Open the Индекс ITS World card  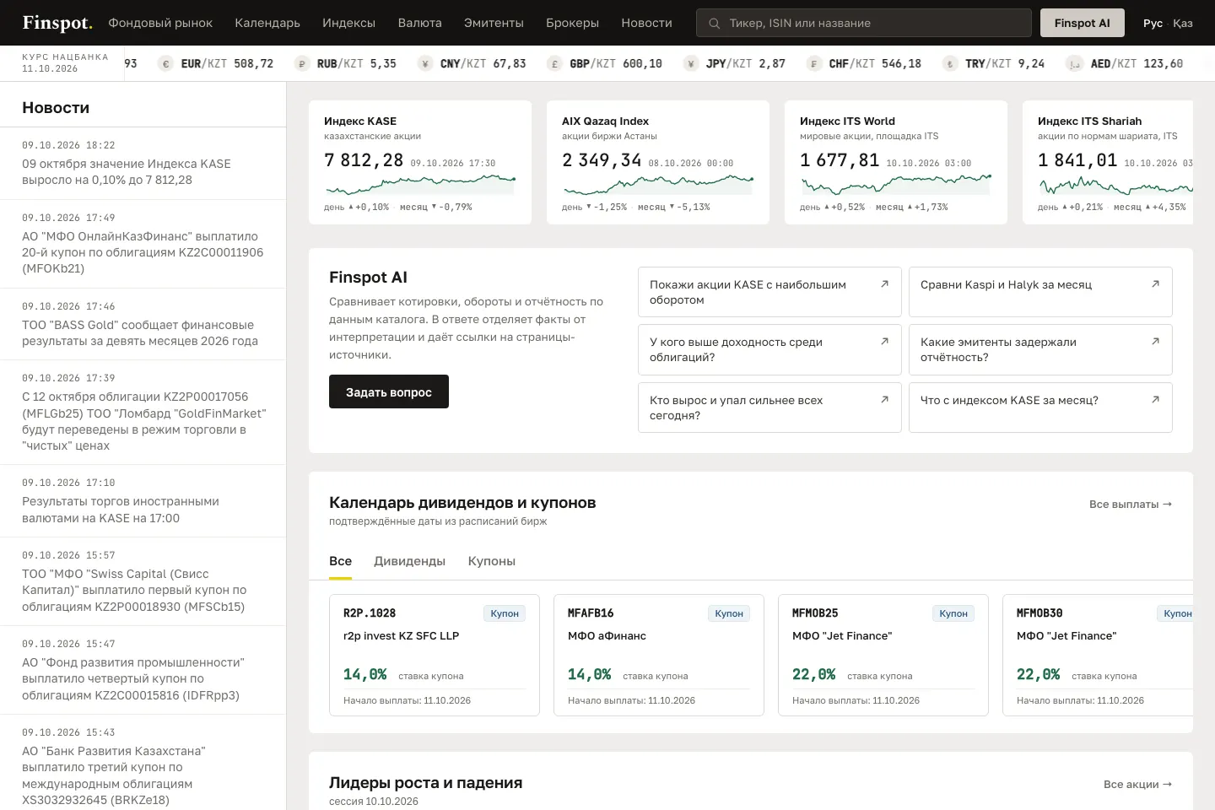tap(896, 162)
